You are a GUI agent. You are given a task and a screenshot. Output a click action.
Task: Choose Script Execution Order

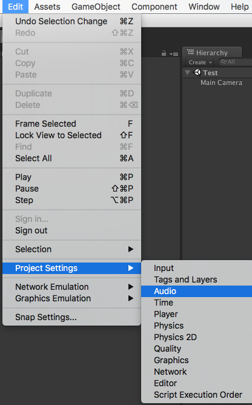point(197,395)
